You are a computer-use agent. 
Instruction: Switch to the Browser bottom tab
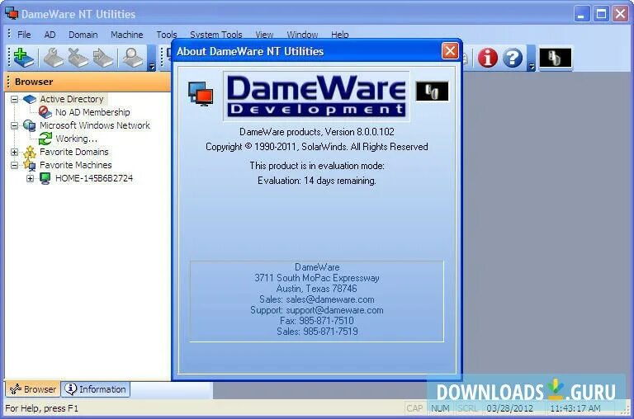[x=33, y=389]
